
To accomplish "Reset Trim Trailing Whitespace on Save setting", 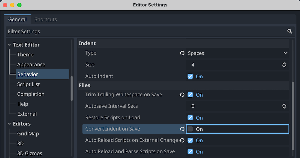I will point(182,95).
